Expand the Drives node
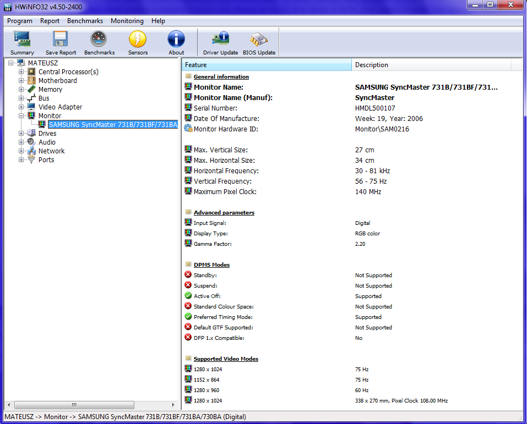Viewport: 527px width, 424px height. click(x=21, y=133)
